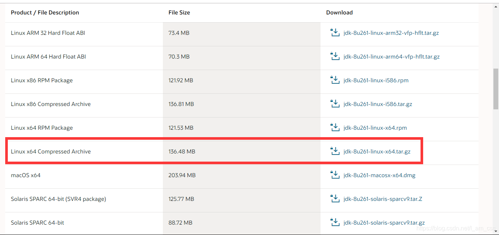Click download icon beside jdk-8u261-linux-x64.rpm
The image size is (499, 235).
coord(335,128)
